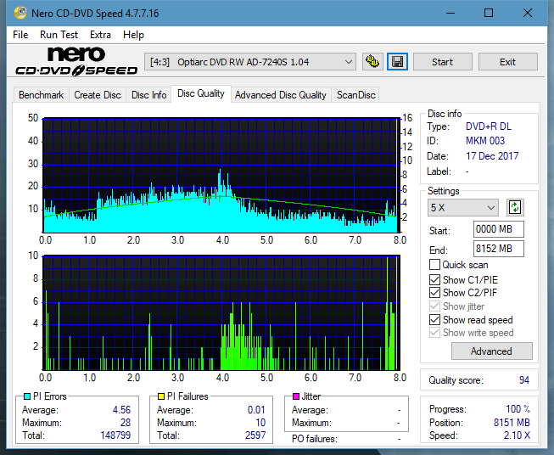Toggle the Show jitter checkbox
Screen dimensions: 554x455
(x=434, y=306)
